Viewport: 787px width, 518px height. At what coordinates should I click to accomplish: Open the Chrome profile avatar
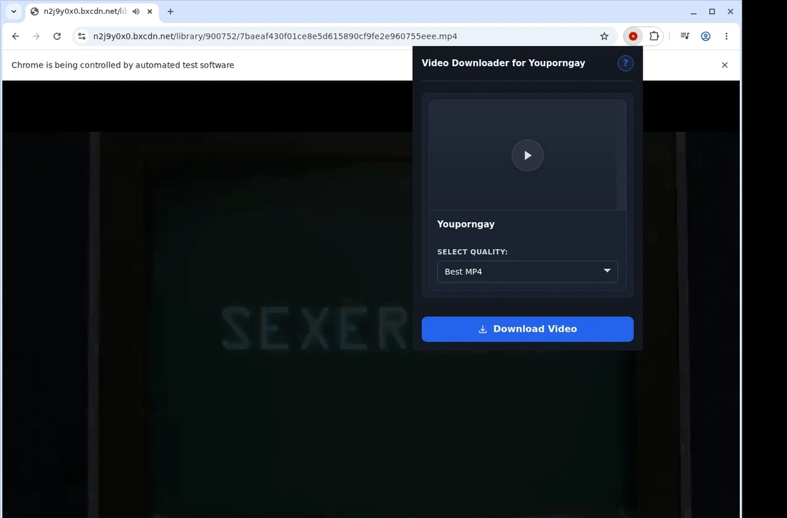tap(706, 37)
